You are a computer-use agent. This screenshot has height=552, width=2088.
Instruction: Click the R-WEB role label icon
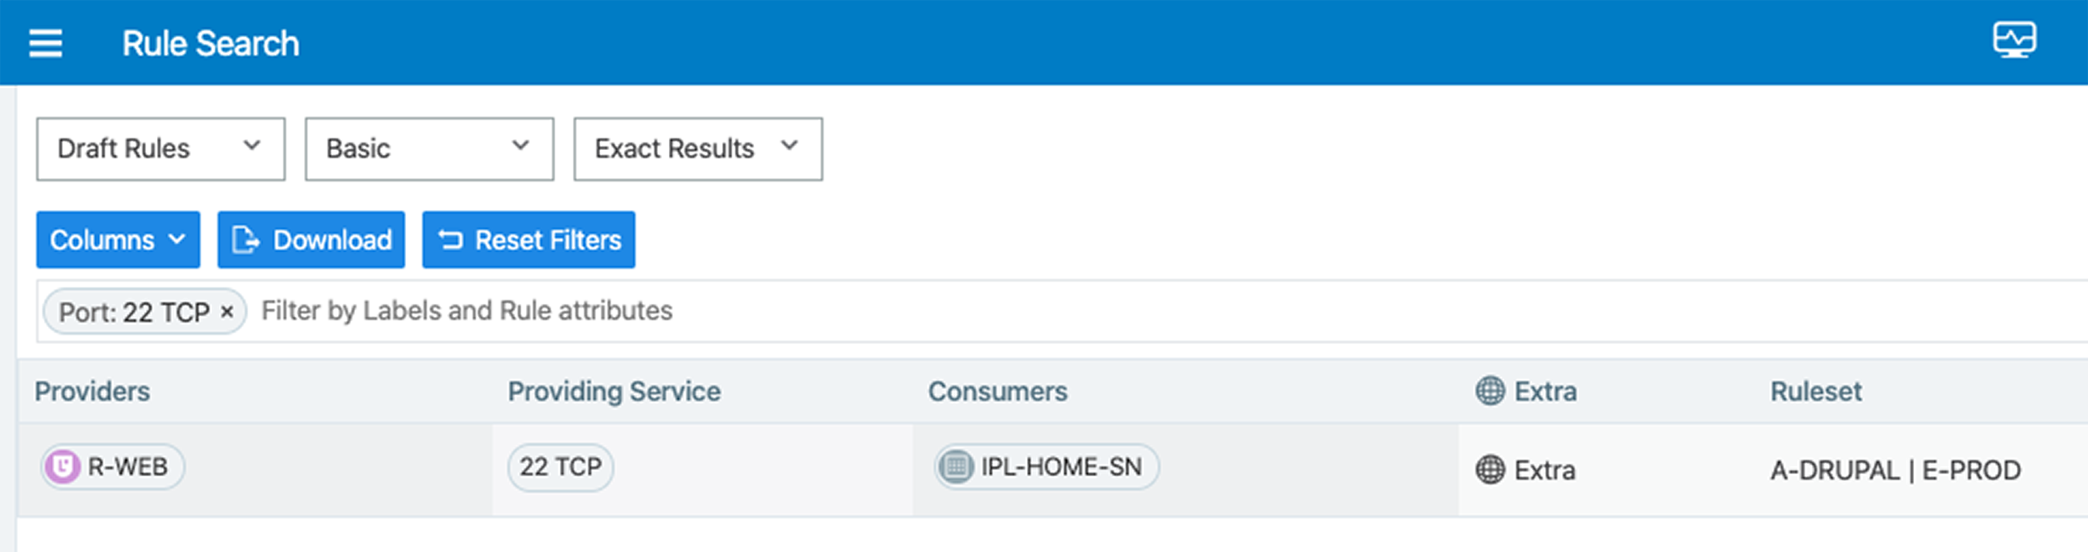tap(63, 467)
